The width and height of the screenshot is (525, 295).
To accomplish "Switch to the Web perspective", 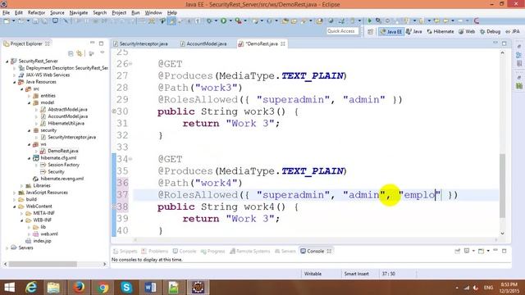I will [467, 31].
